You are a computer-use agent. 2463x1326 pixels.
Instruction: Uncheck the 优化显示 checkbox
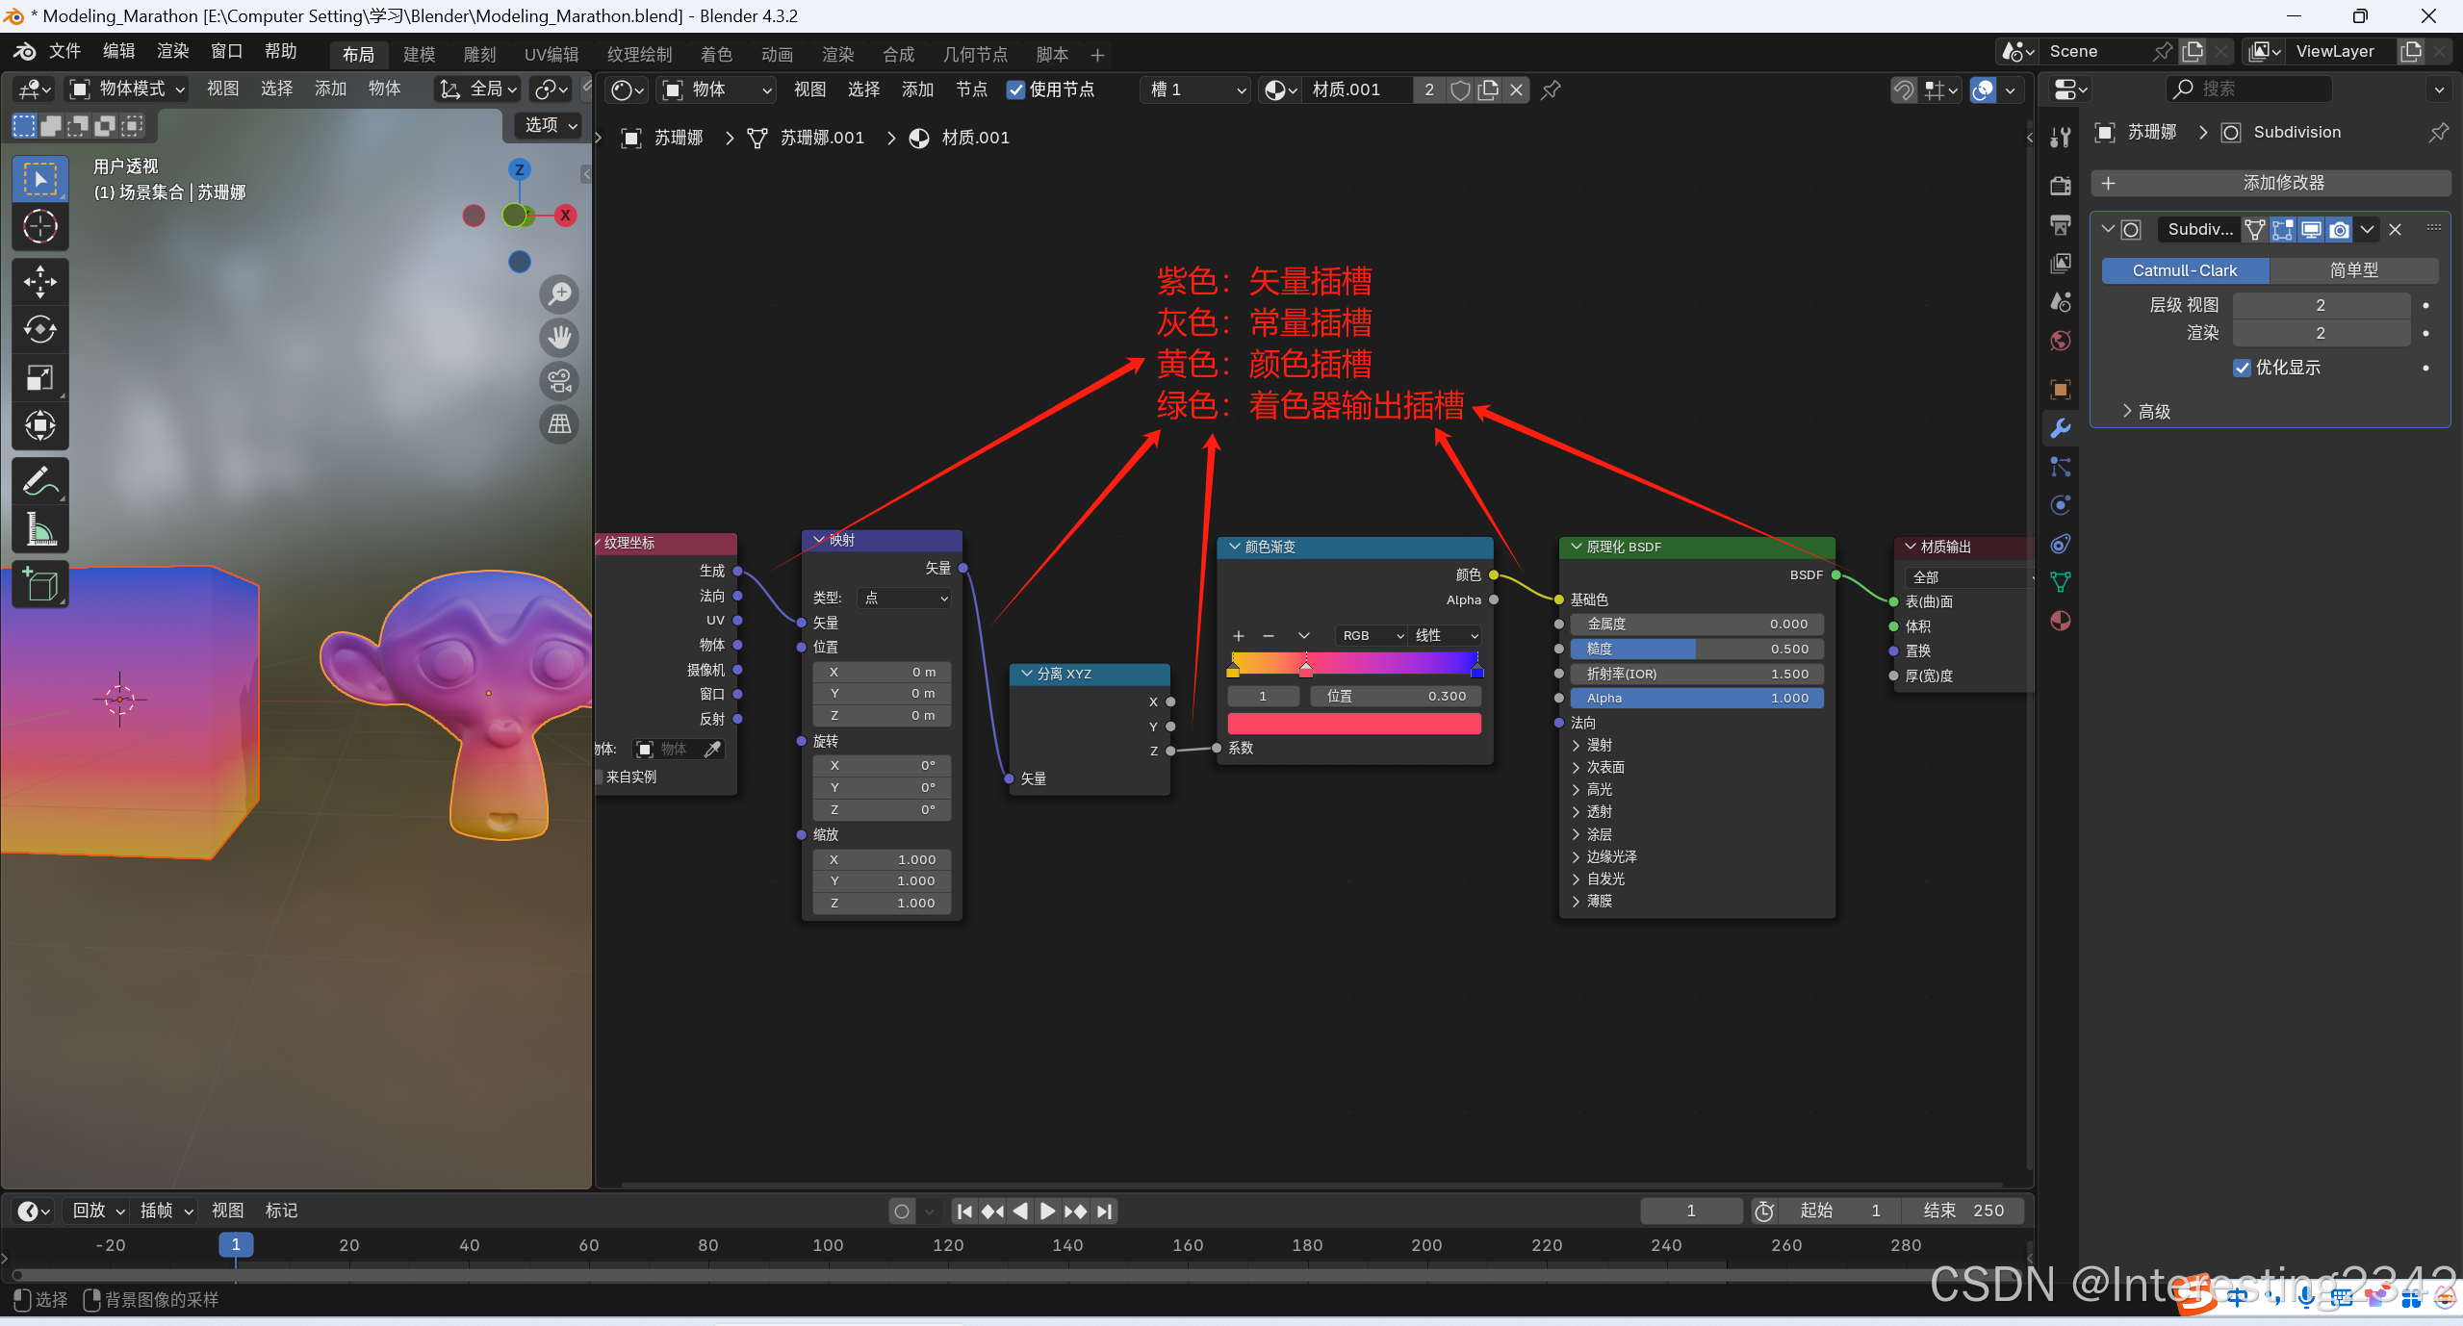(2242, 368)
